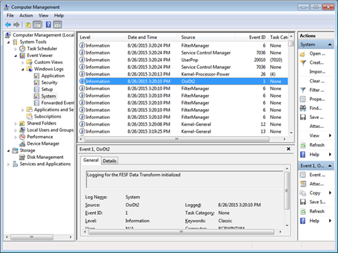Viewport: 338px width, 253px height.
Task: Click the Open Saved Log folder icon
Action: [303, 54]
